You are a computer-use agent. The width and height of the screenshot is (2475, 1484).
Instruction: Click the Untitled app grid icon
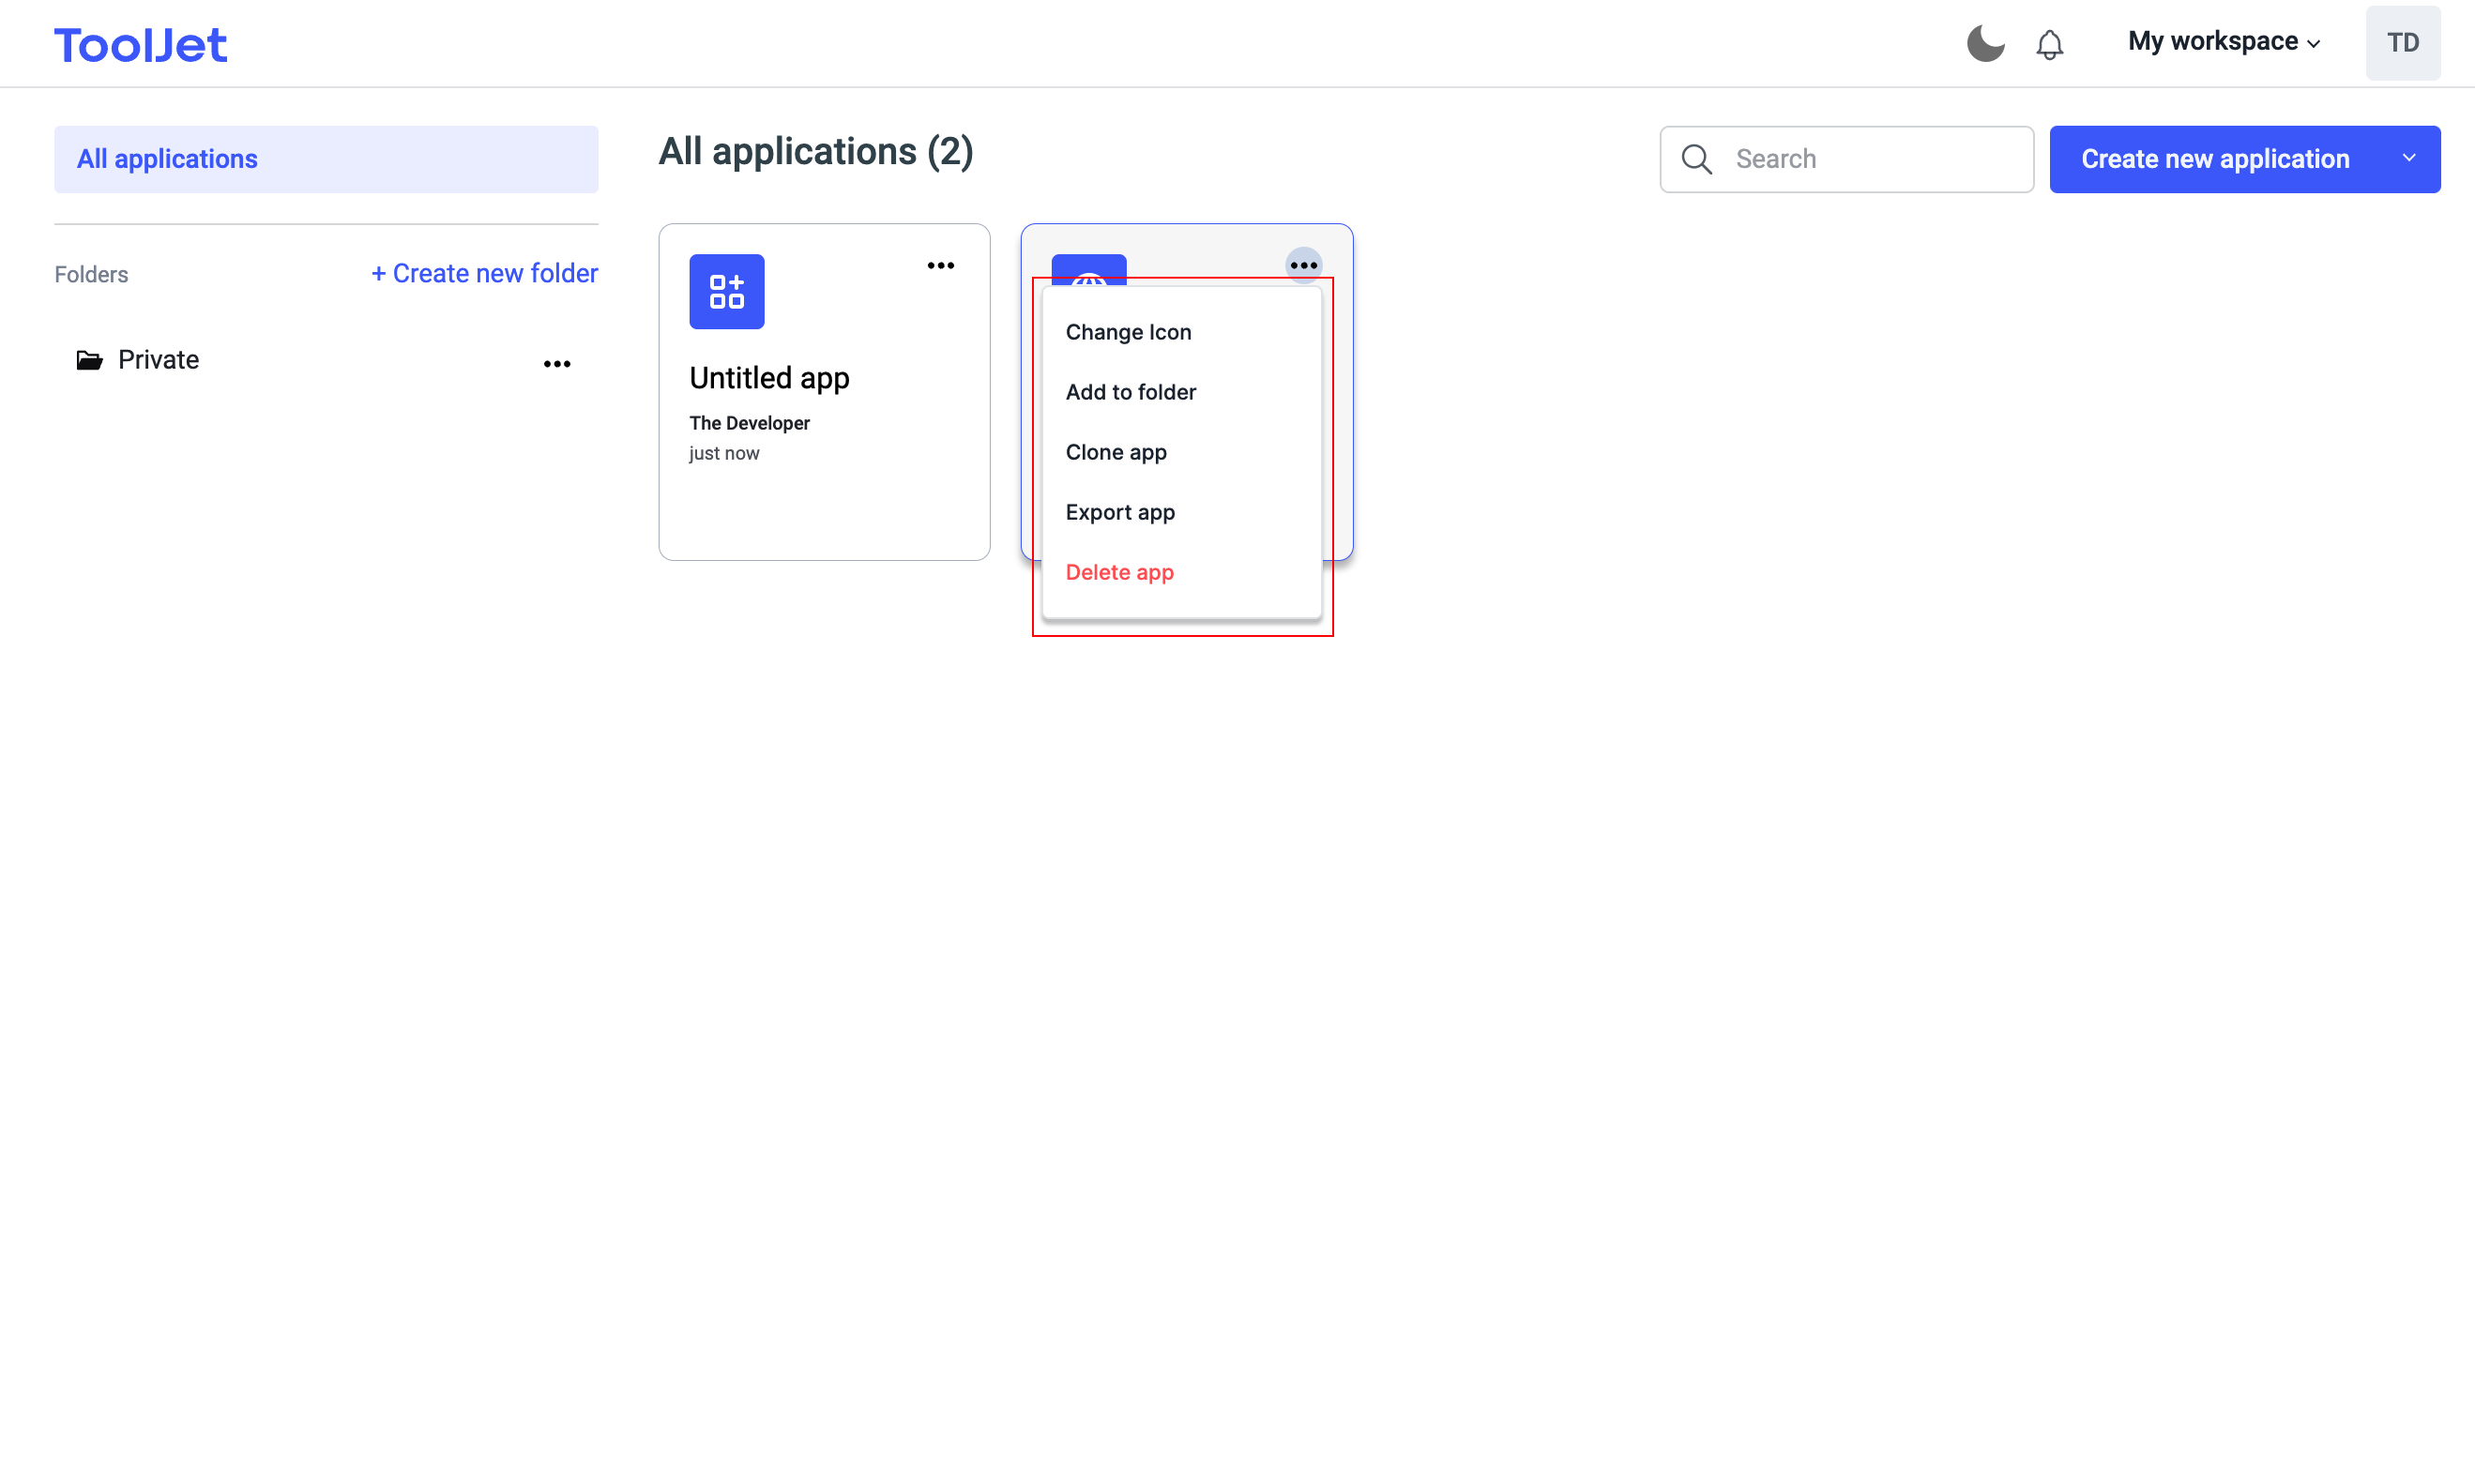pos(726,291)
